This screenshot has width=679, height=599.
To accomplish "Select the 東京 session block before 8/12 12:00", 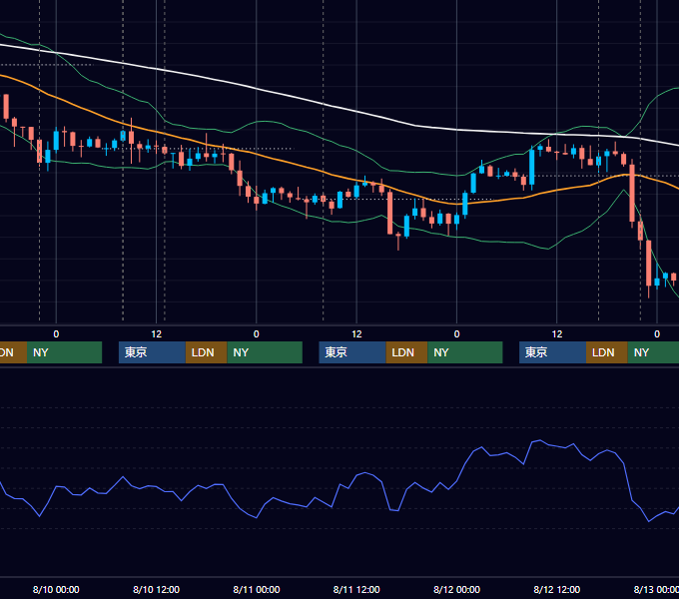I will point(552,352).
